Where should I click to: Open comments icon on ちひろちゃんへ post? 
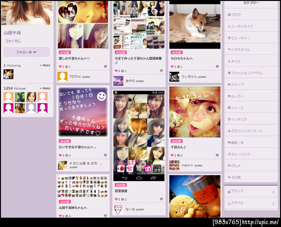pos(179,67)
